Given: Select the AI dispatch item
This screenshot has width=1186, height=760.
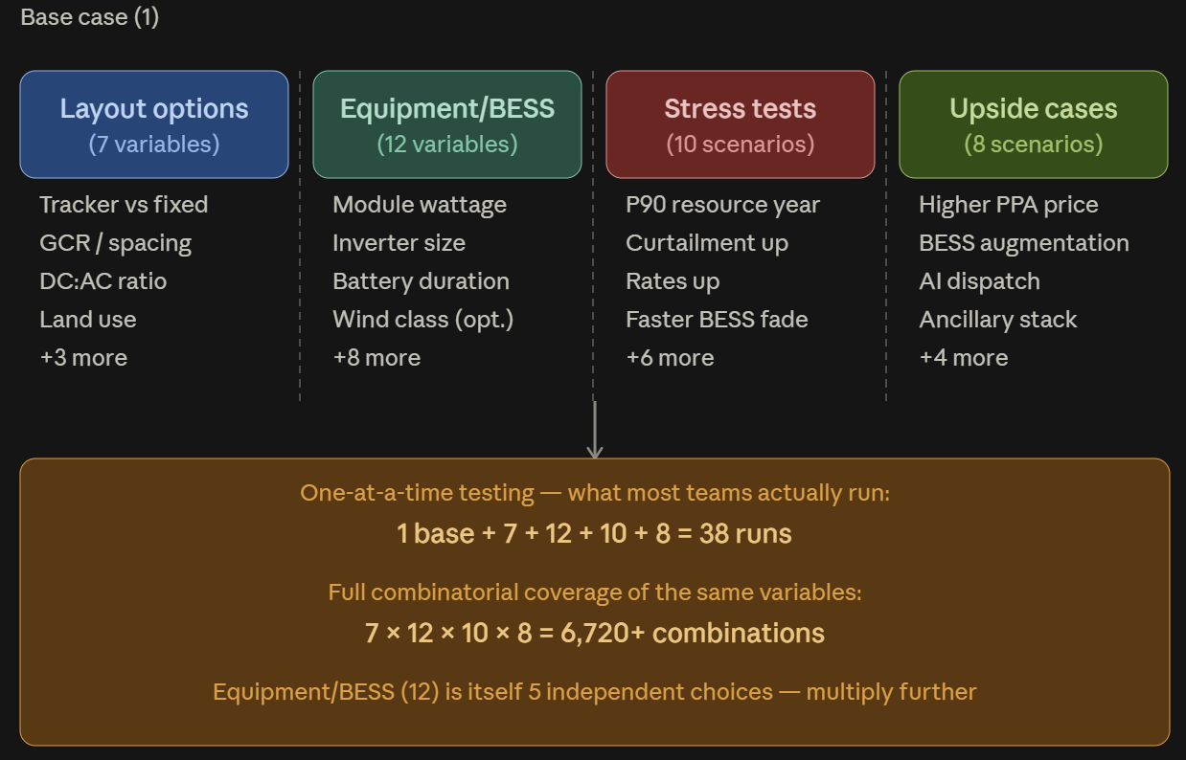Looking at the screenshot, I should 979,281.
